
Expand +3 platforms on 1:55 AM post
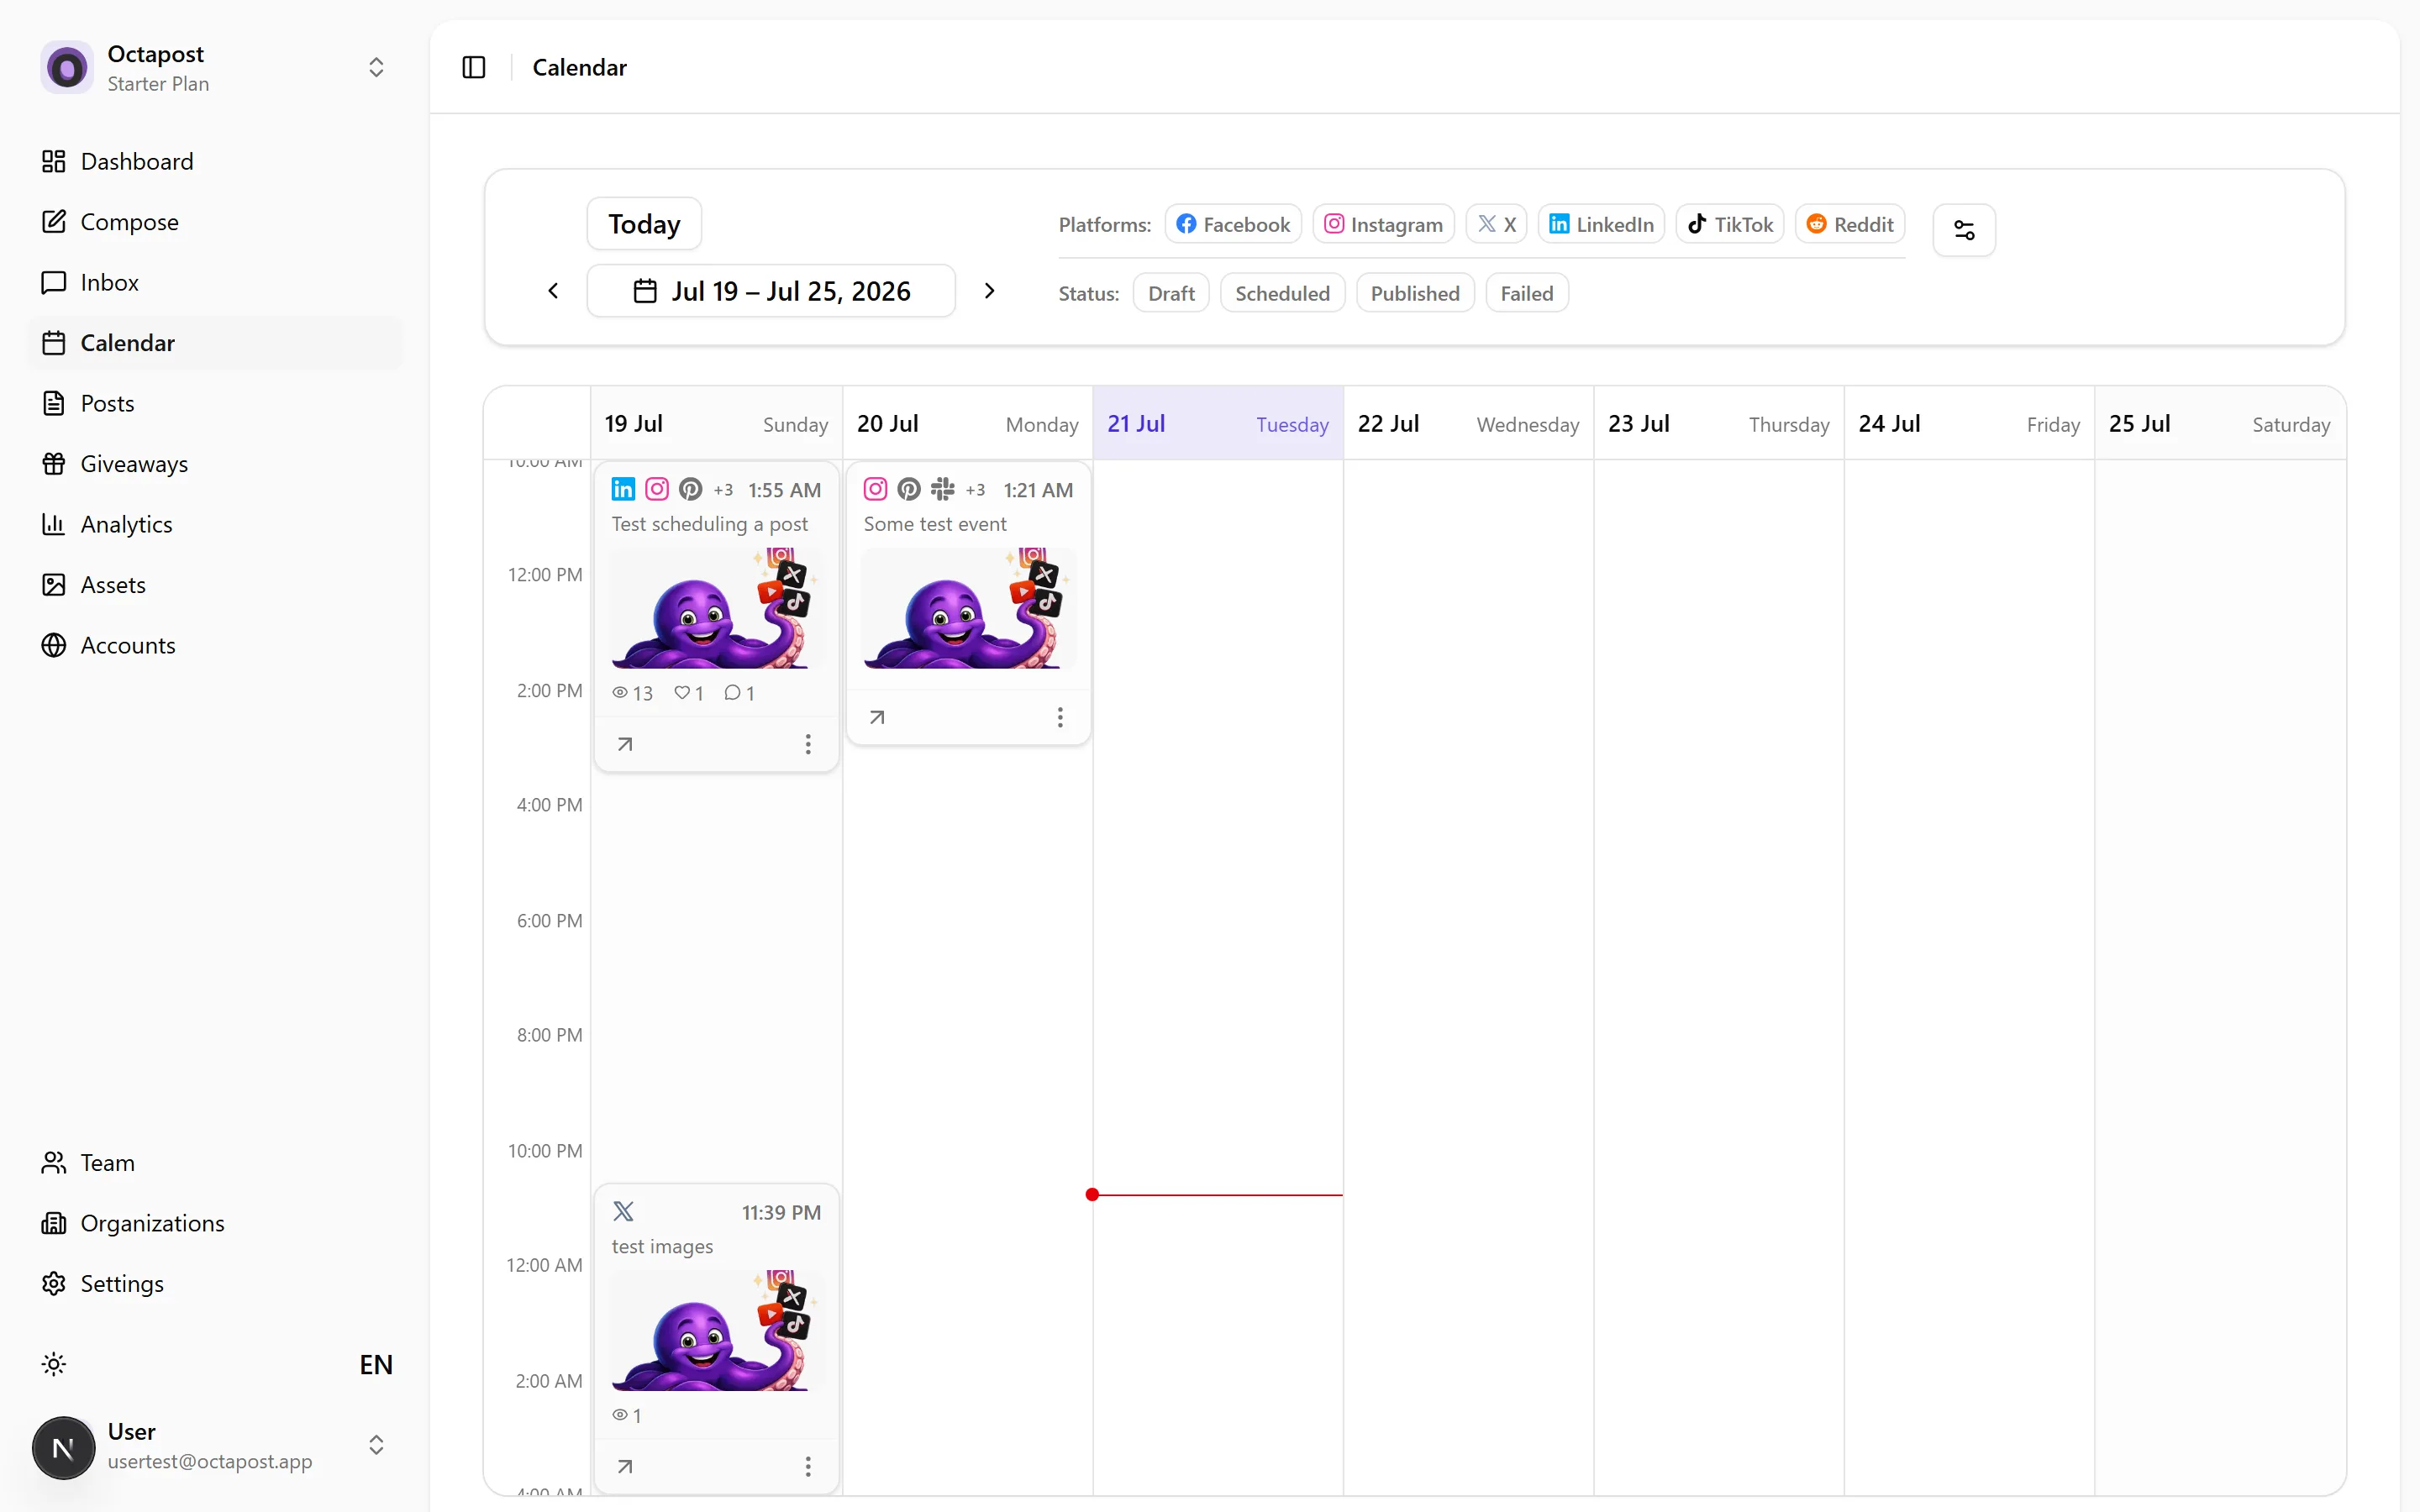(723, 490)
